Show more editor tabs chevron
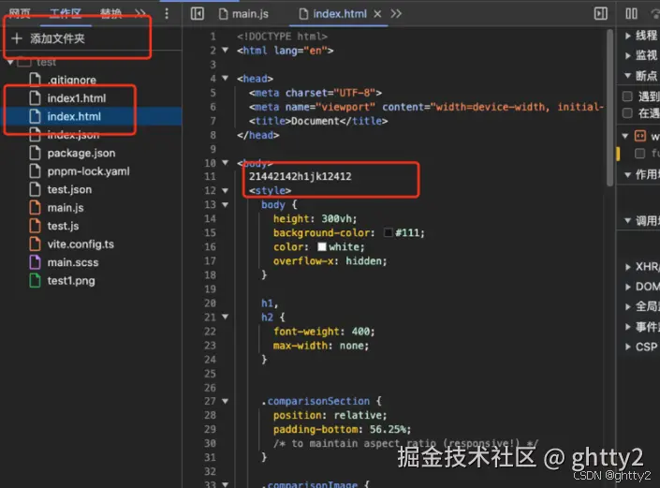This screenshot has width=660, height=488. 396,14
